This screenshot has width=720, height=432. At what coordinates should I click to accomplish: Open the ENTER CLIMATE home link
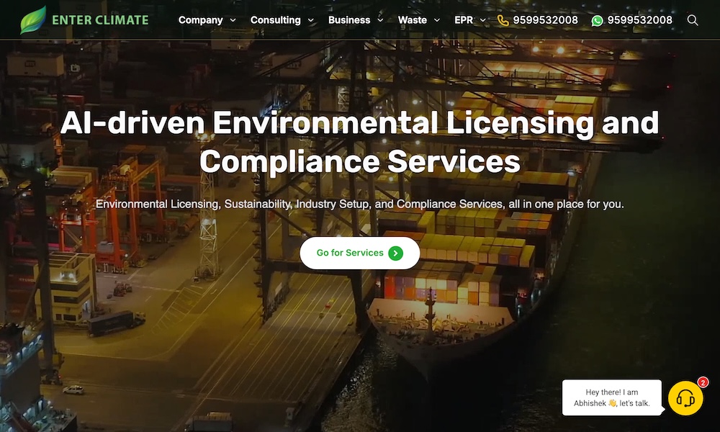click(99, 20)
